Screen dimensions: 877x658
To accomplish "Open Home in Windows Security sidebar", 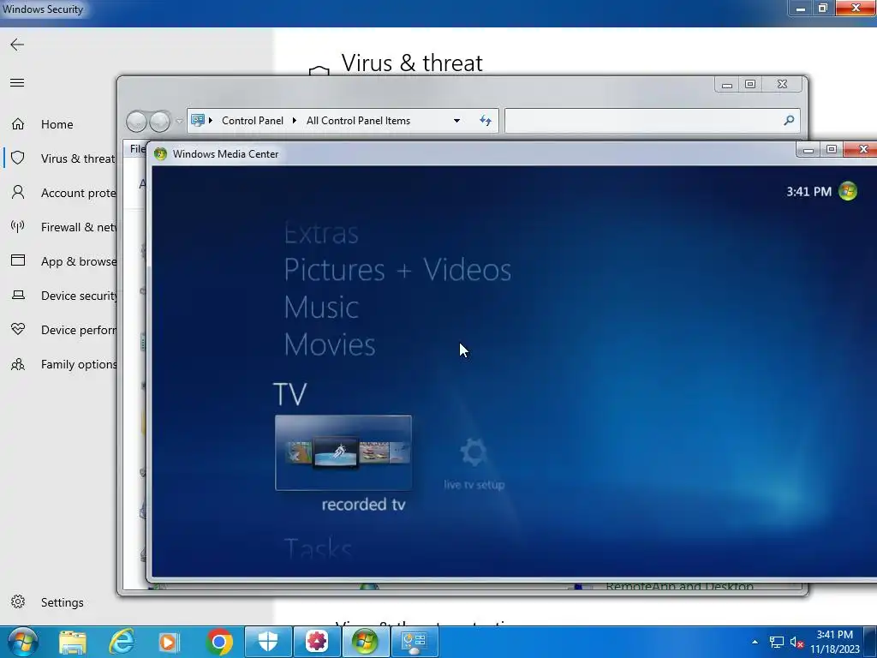I will click(x=59, y=124).
